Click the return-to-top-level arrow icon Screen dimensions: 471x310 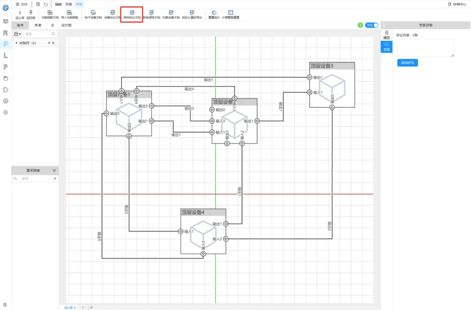coord(31,12)
